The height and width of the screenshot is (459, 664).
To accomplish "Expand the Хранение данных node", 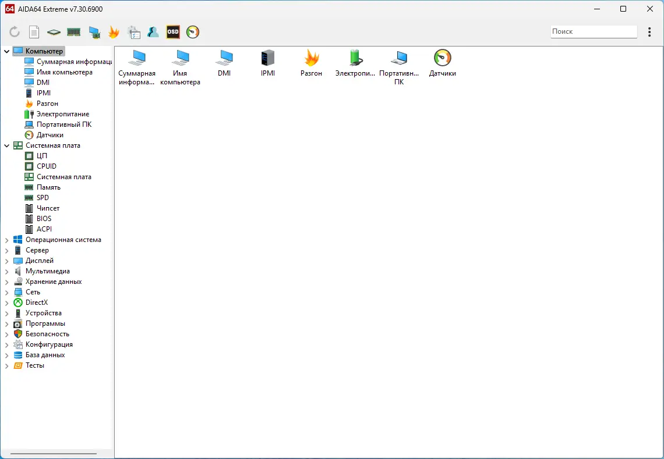I will click(7, 282).
